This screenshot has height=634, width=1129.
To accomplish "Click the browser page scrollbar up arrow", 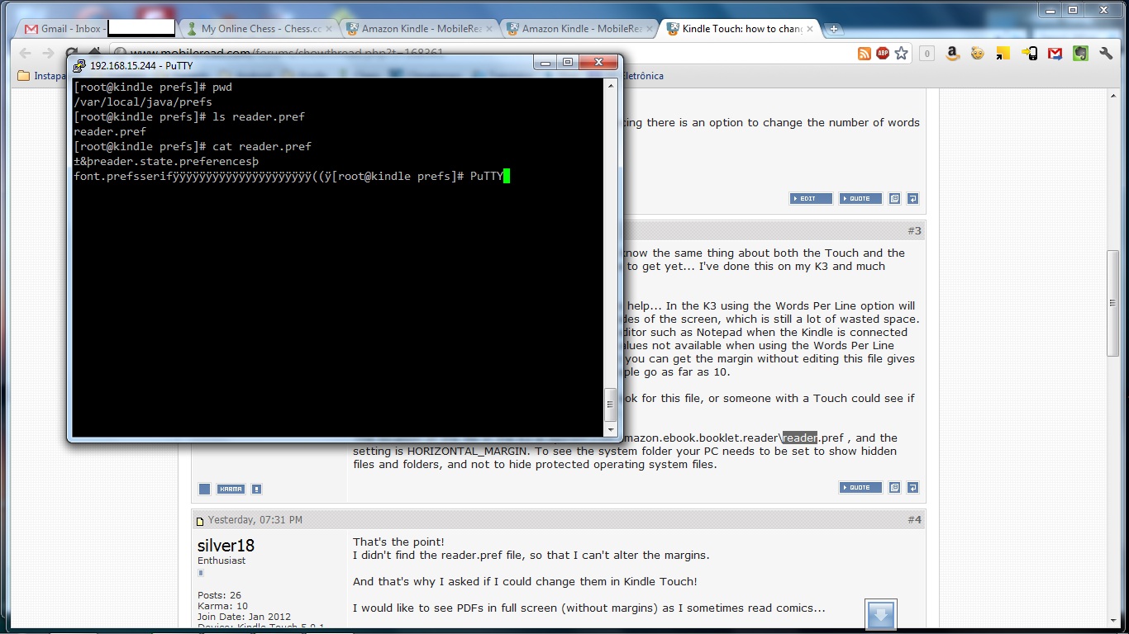I will [1113, 95].
